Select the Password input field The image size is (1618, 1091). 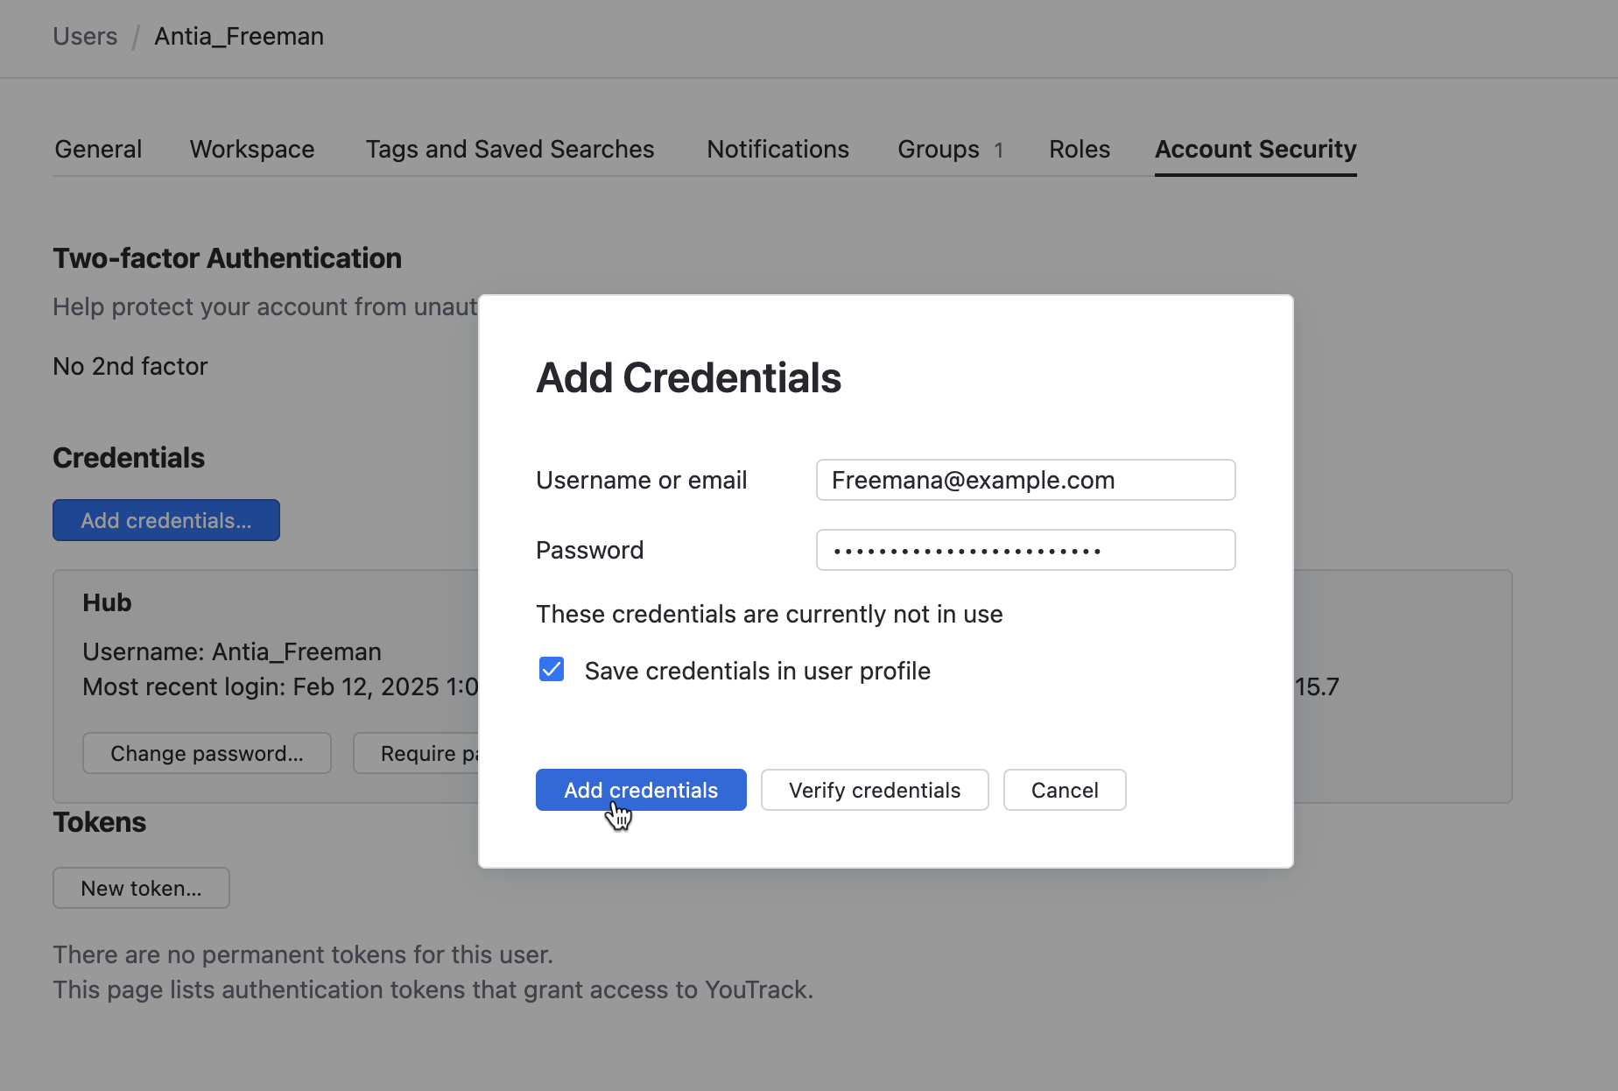(1024, 550)
